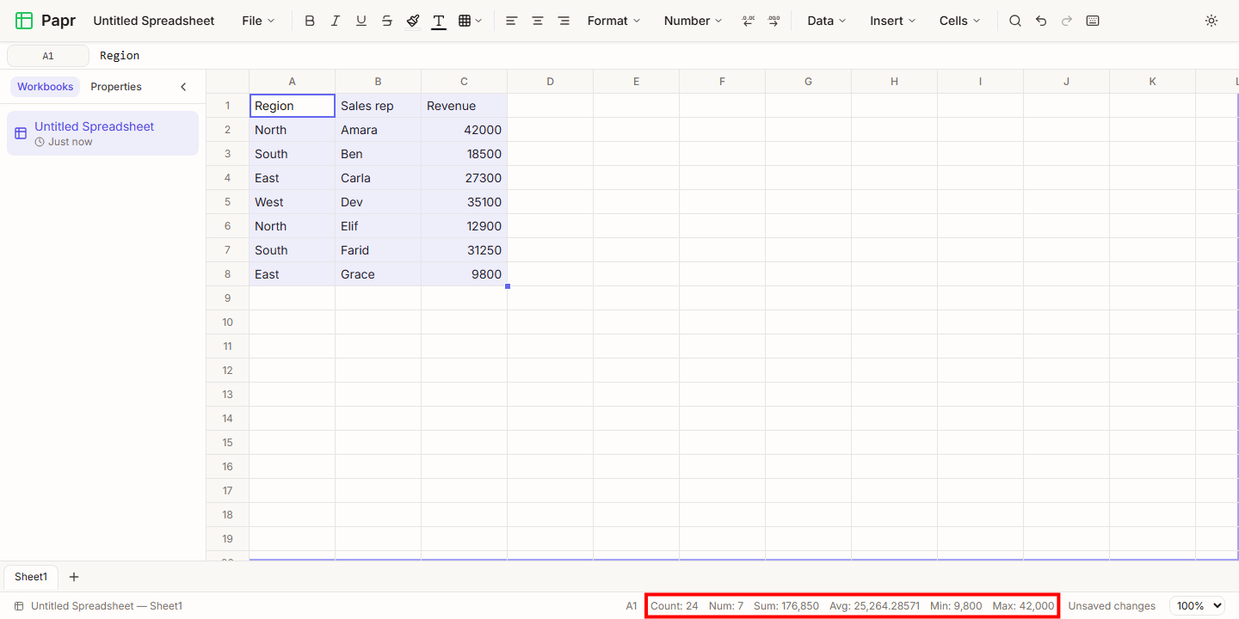
Task: Open the search tool
Action: pyautogui.click(x=1015, y=21)
